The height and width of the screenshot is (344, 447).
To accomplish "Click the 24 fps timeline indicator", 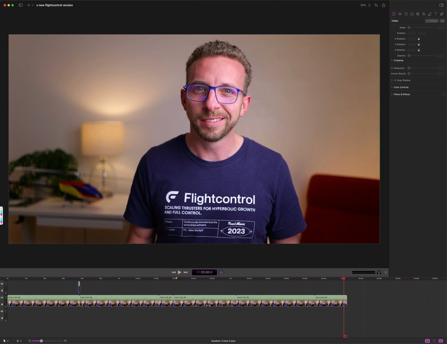I will click(441, 341).
